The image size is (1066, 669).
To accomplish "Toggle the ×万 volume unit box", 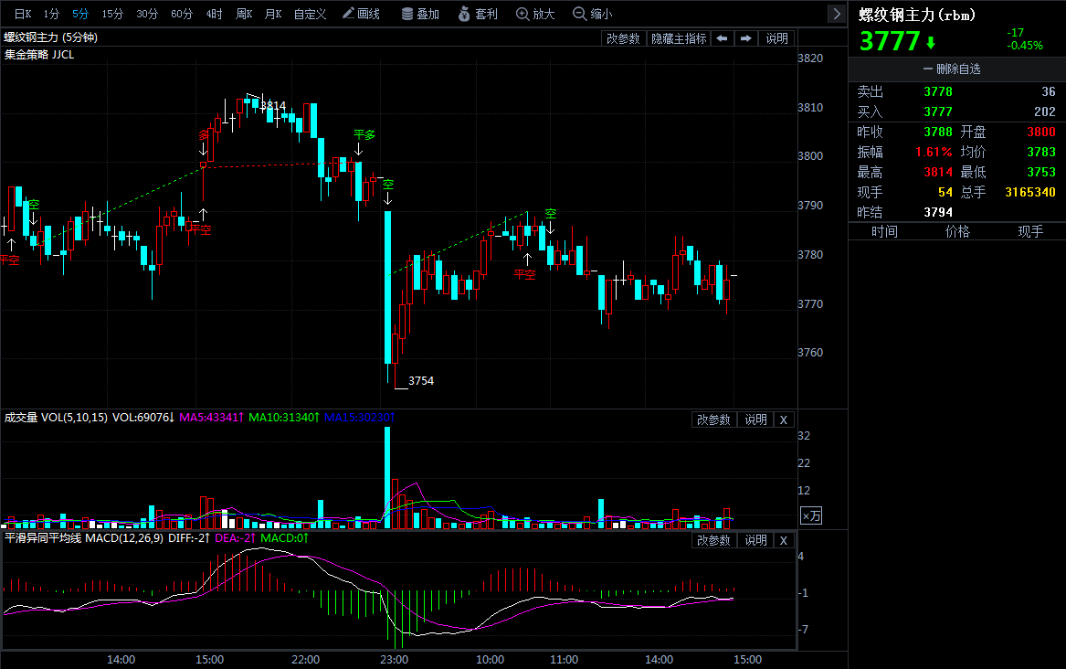I will 810,515.
